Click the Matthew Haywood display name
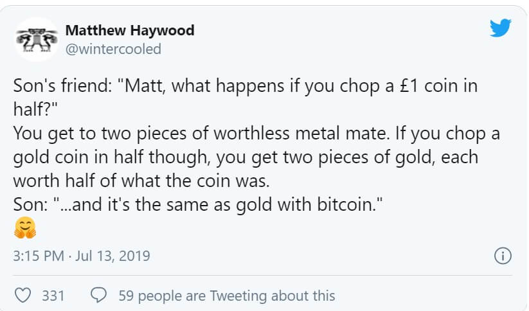The height and width of the screenshot is (311, 529). click(x=130, y=30)
